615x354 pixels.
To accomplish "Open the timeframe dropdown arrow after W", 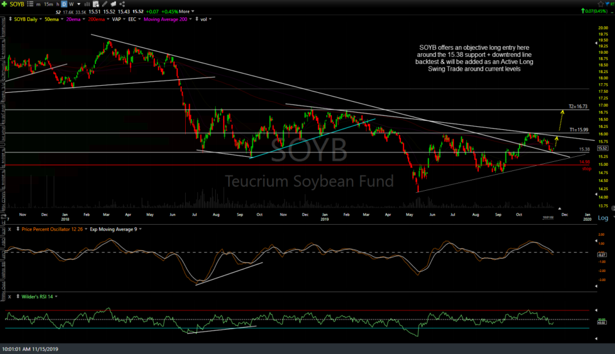I will [x=79, y=4].
